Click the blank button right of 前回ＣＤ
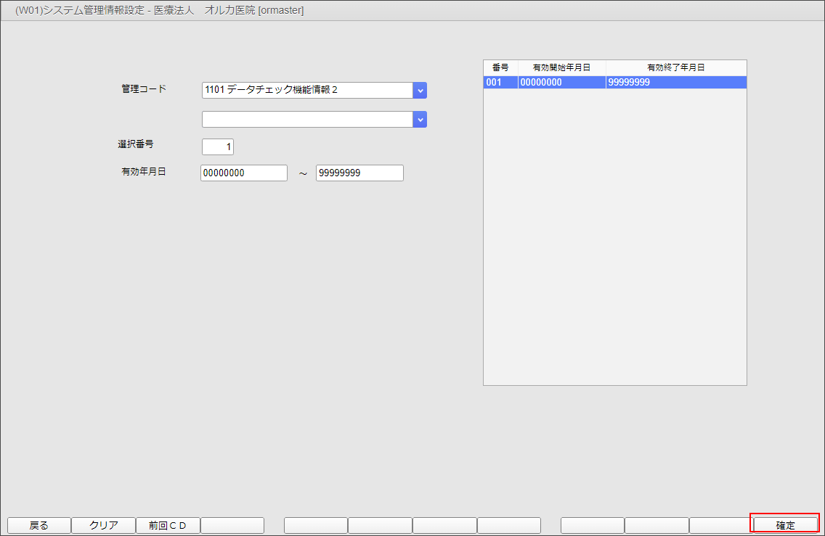Screen dimensions: 825x536 click(232, 525)
